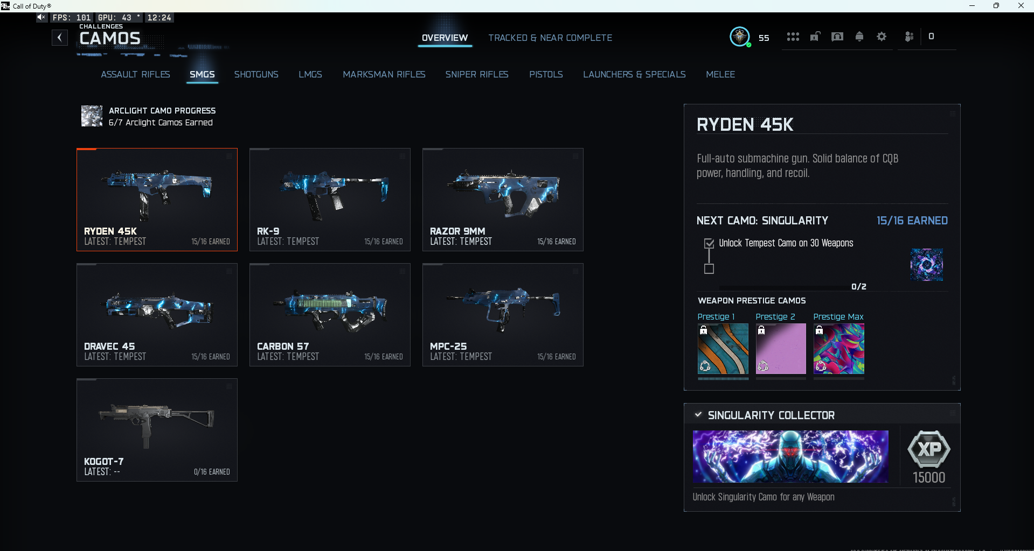Switch to Tracked & Near Complete tab
Image resolution: width=1034 pixels, height=551 pixels.
point(550,38)
